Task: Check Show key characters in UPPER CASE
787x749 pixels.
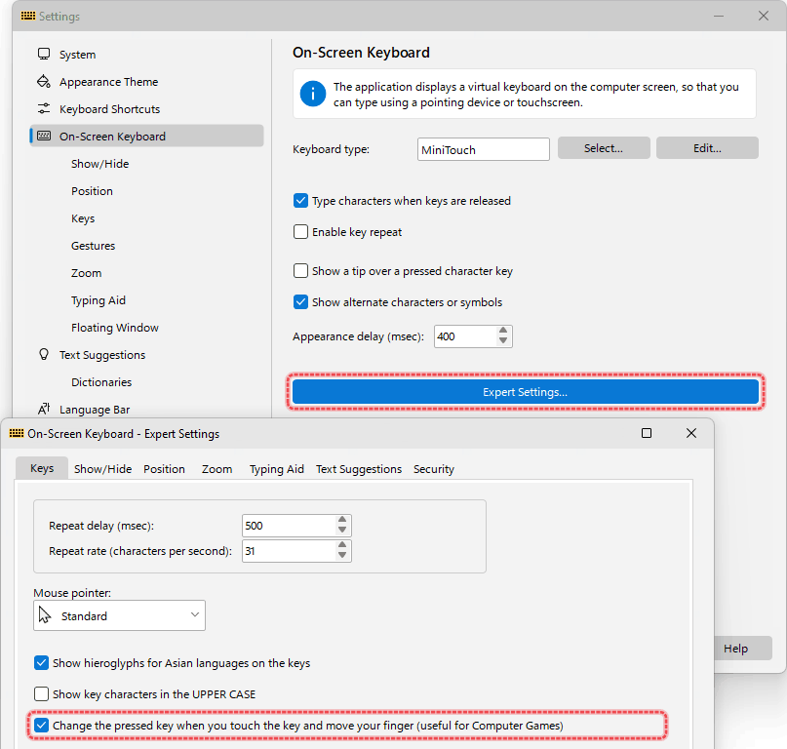Action: (x=41, y=694)
